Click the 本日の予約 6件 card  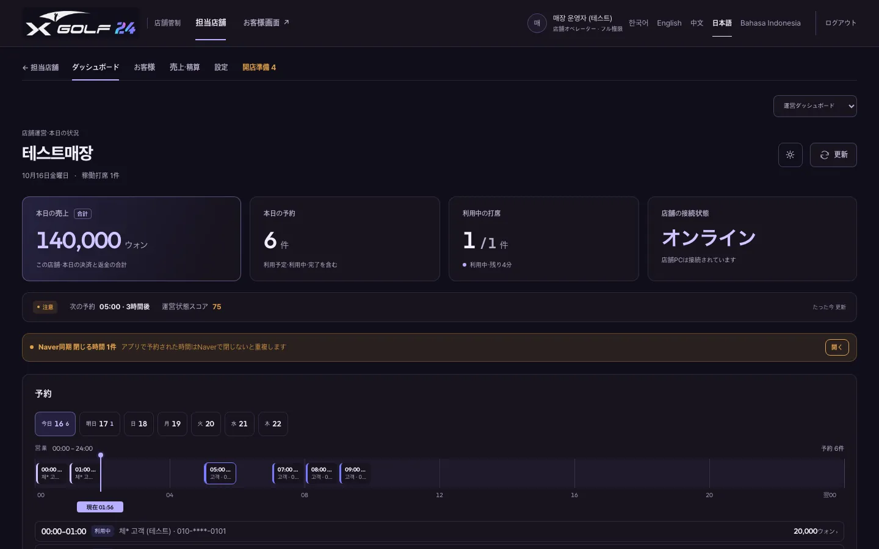click(345, 239)
